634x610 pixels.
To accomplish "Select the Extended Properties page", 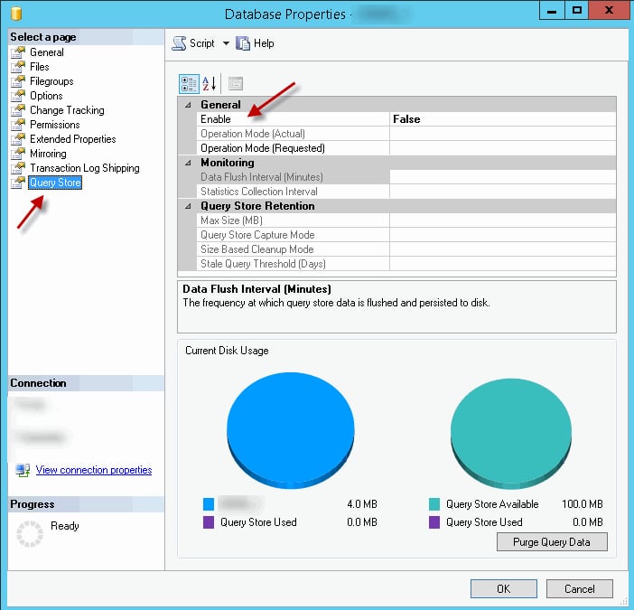I will [x=73, y=139].
